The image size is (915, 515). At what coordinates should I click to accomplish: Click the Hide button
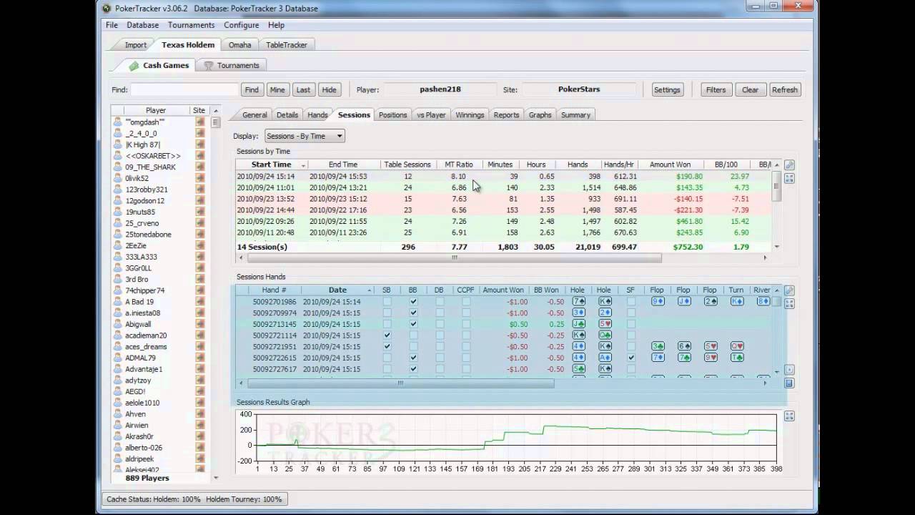click(x=329, y=90)
